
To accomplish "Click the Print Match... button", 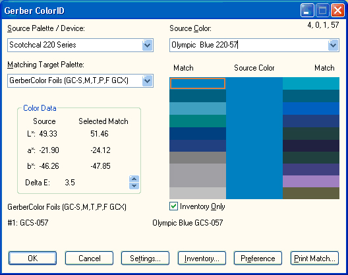I will pyautogui.click(x=314, y=258).
